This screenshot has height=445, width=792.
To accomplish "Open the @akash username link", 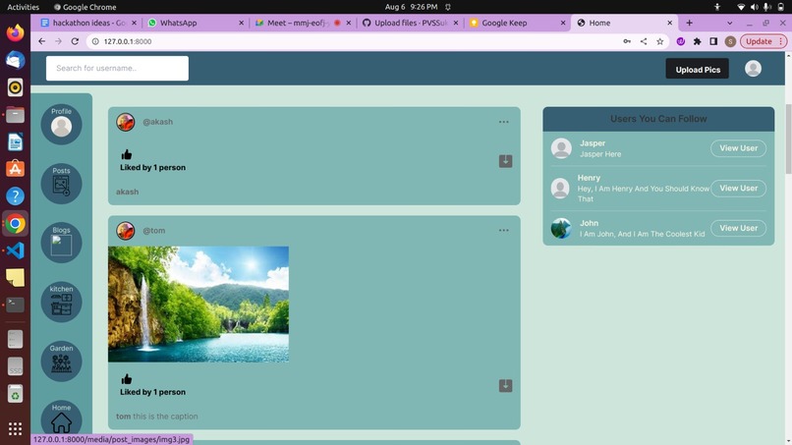I will 157,122.
